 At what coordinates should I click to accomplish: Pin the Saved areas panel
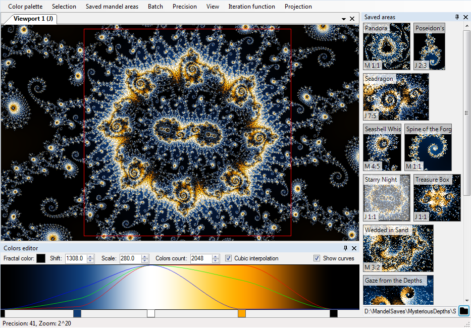pyautogui.click(x=457, y=17)
